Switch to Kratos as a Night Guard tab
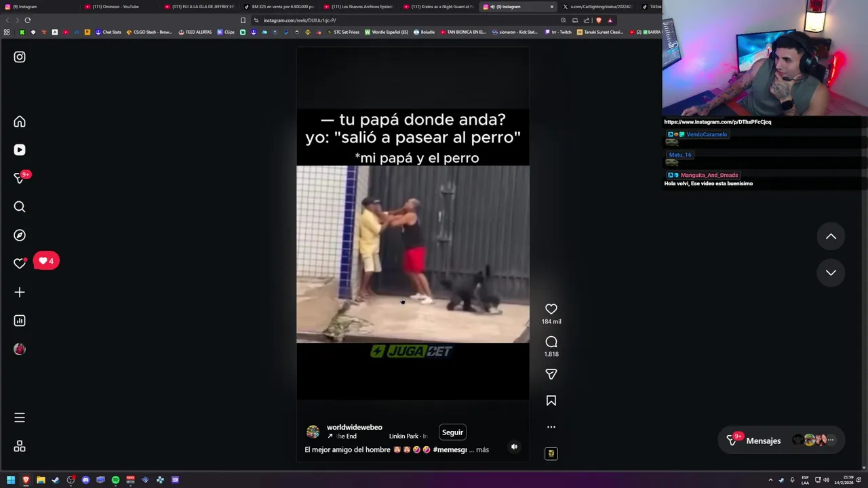 pos(439,7)
